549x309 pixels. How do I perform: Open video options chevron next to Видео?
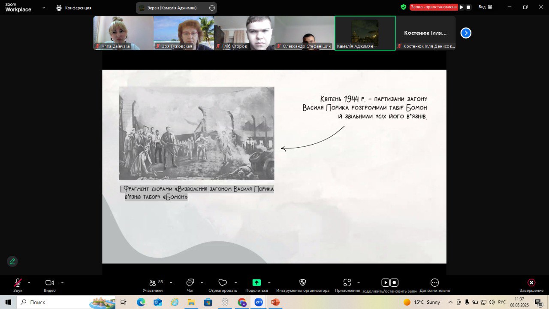tap(62, 283)
